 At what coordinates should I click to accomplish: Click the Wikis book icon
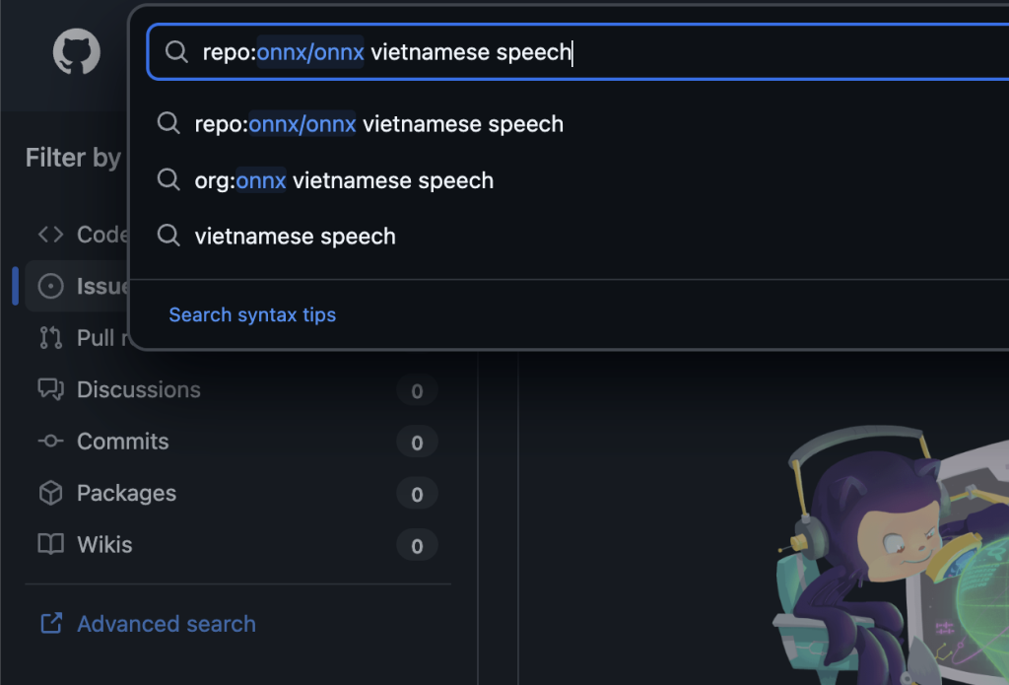pyautogui.click(x=50, y=544)
